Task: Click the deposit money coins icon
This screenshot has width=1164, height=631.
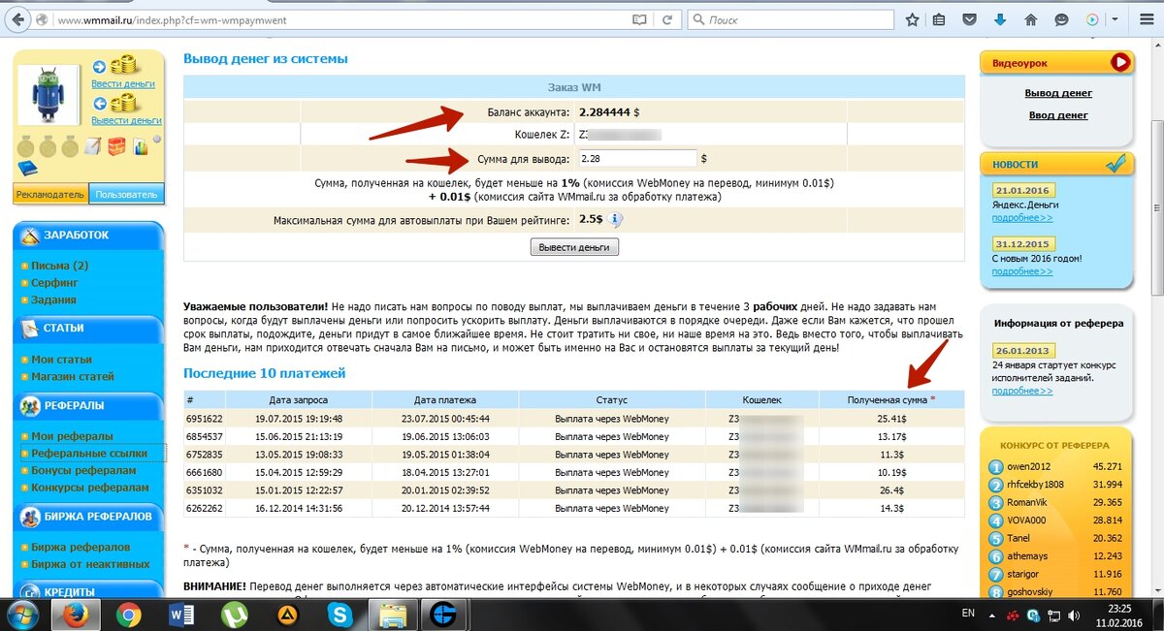Action: point(123,67)
